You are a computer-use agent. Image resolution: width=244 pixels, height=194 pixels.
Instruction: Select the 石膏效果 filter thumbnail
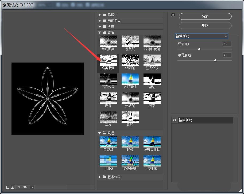click(x=108, y=79)
